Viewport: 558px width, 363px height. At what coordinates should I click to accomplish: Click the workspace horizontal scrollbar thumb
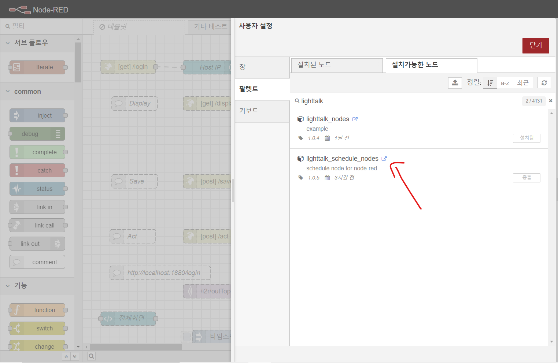[x=136, y=347]
